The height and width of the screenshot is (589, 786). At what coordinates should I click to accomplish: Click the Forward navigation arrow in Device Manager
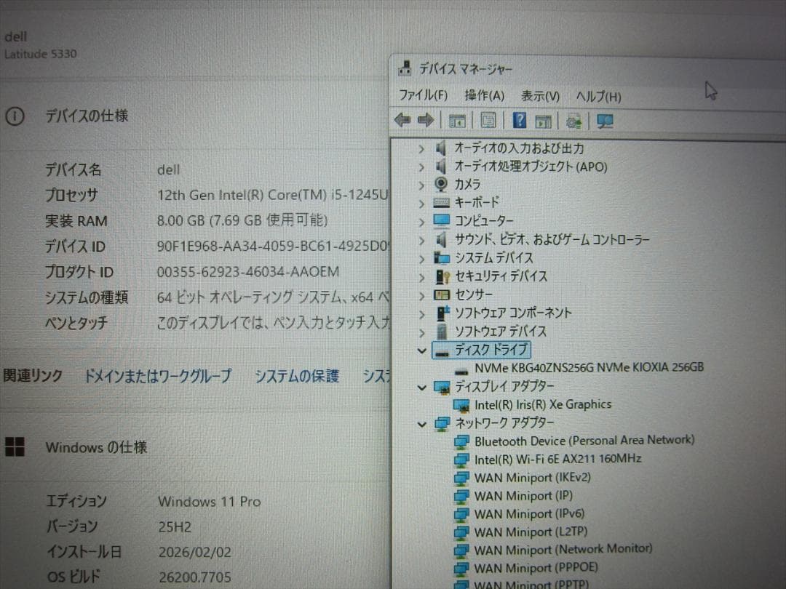pos(426,120)
